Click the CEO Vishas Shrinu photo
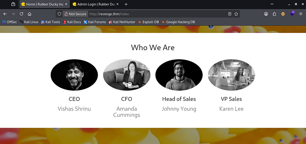This screenshot has width=306, height=144. click(x=74, y=75)
